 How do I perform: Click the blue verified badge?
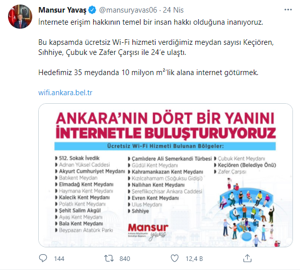[93, 10]
